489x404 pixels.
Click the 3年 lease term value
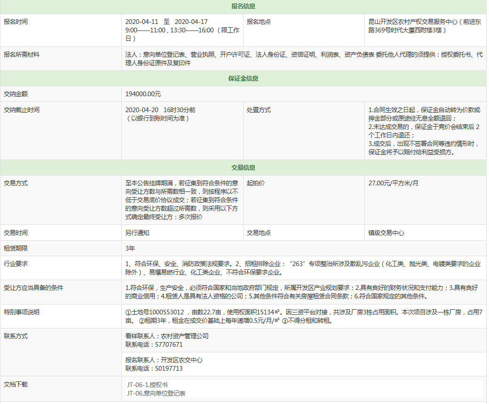click(130, 248)
